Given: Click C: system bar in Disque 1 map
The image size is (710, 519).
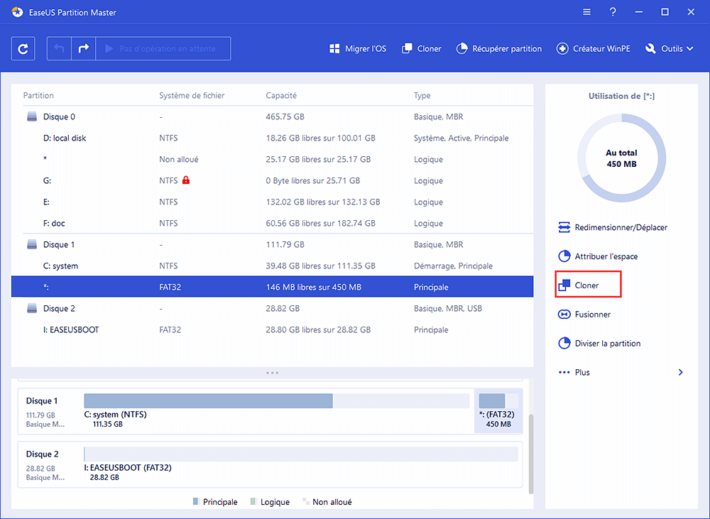Looking at the screenshot, I should pos(277,401).
